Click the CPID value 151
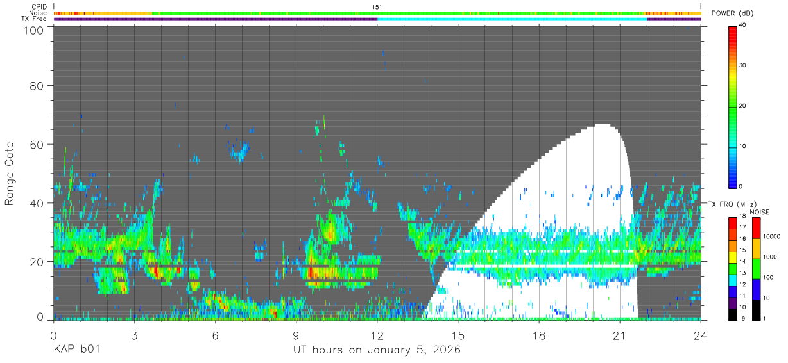788x363 pixels. pyautogui.click(x=377, y=7)
